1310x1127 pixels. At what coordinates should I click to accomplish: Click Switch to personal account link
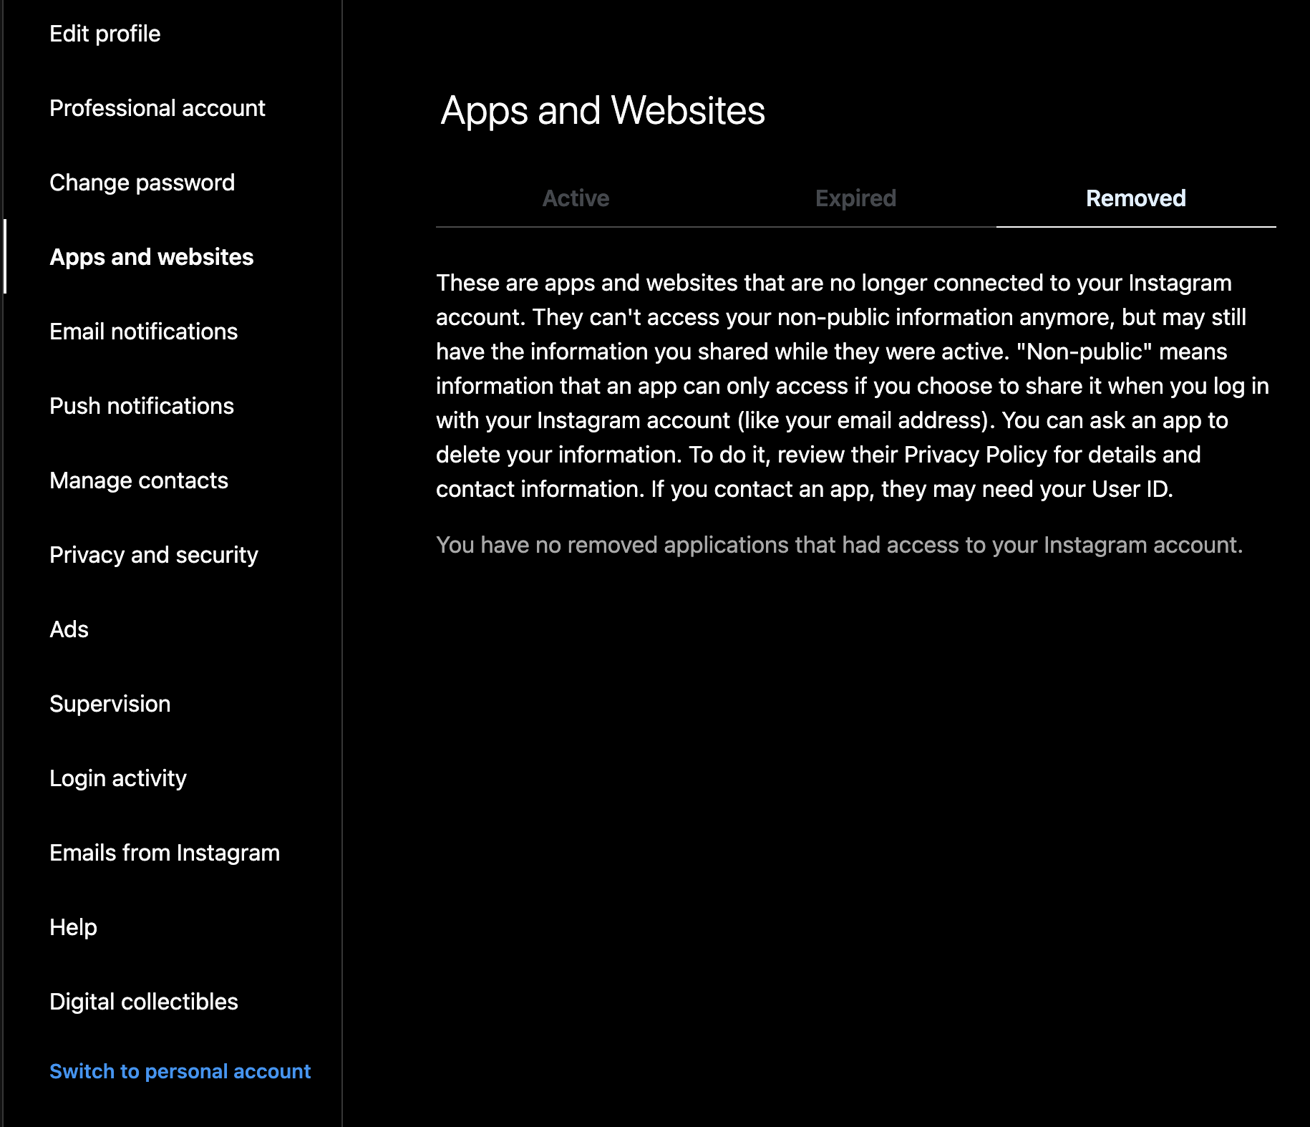pos(180,1071)
